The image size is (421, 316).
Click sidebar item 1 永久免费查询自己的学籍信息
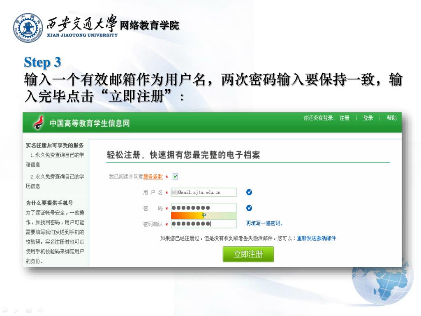pyautogui.click(x=55, y=160)
